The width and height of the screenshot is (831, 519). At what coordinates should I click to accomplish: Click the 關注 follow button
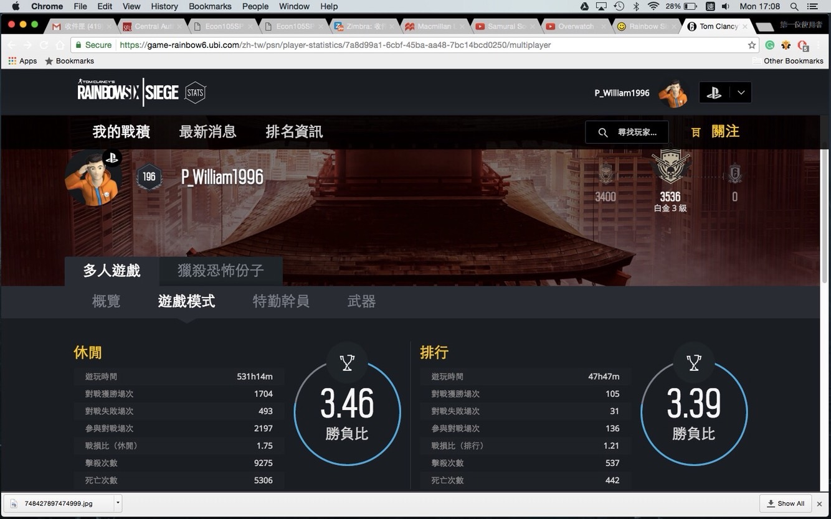click(x=716, y=131)
